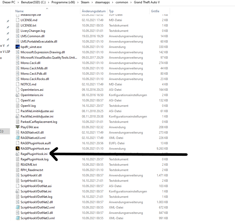Open chevron after Programme (x86) breadcrumb
235x221 pixels.
pyautogui.click(x=78, y=2)
